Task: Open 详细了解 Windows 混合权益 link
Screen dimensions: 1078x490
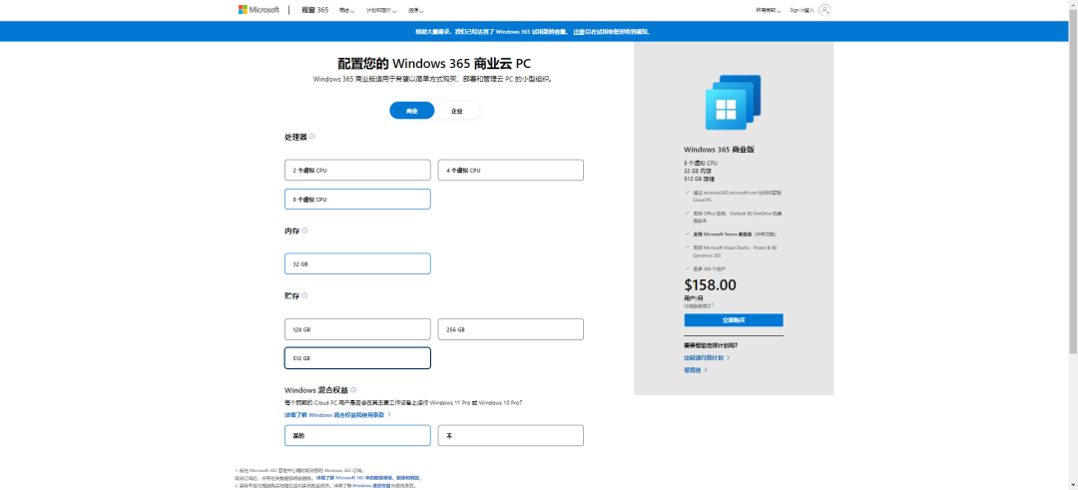Action: pyautogui.click(x=336, y=414)
